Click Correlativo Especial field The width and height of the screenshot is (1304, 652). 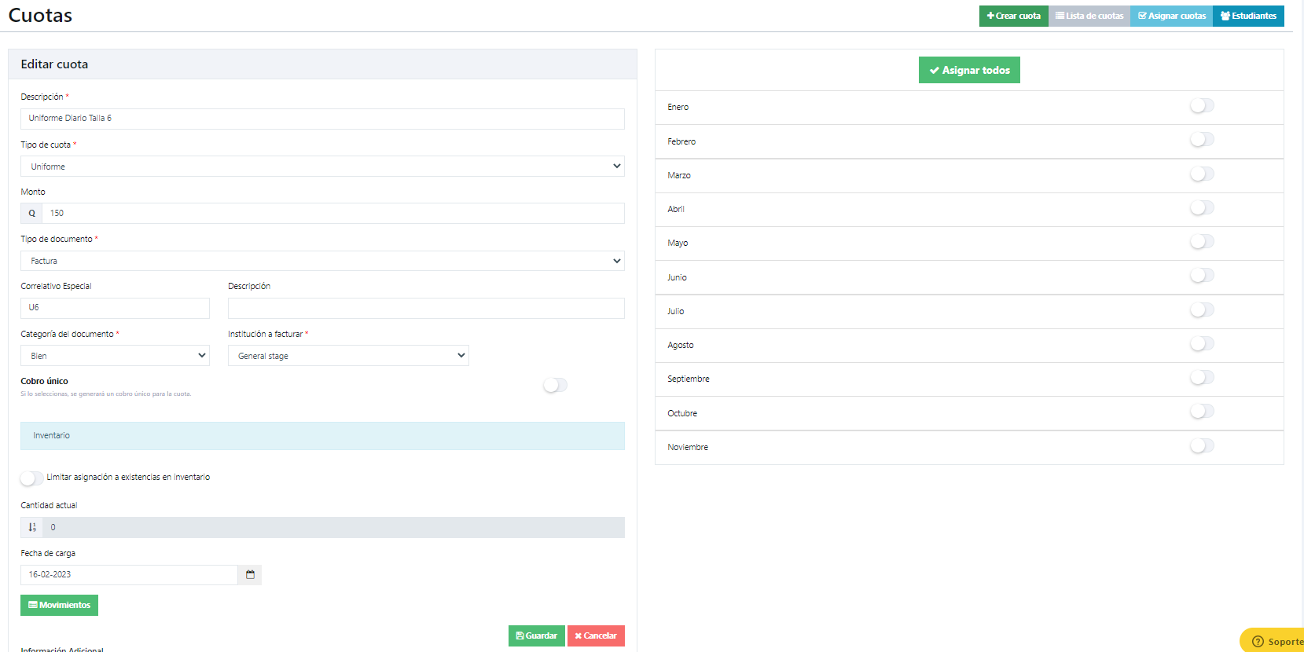(x=115, y=308)
